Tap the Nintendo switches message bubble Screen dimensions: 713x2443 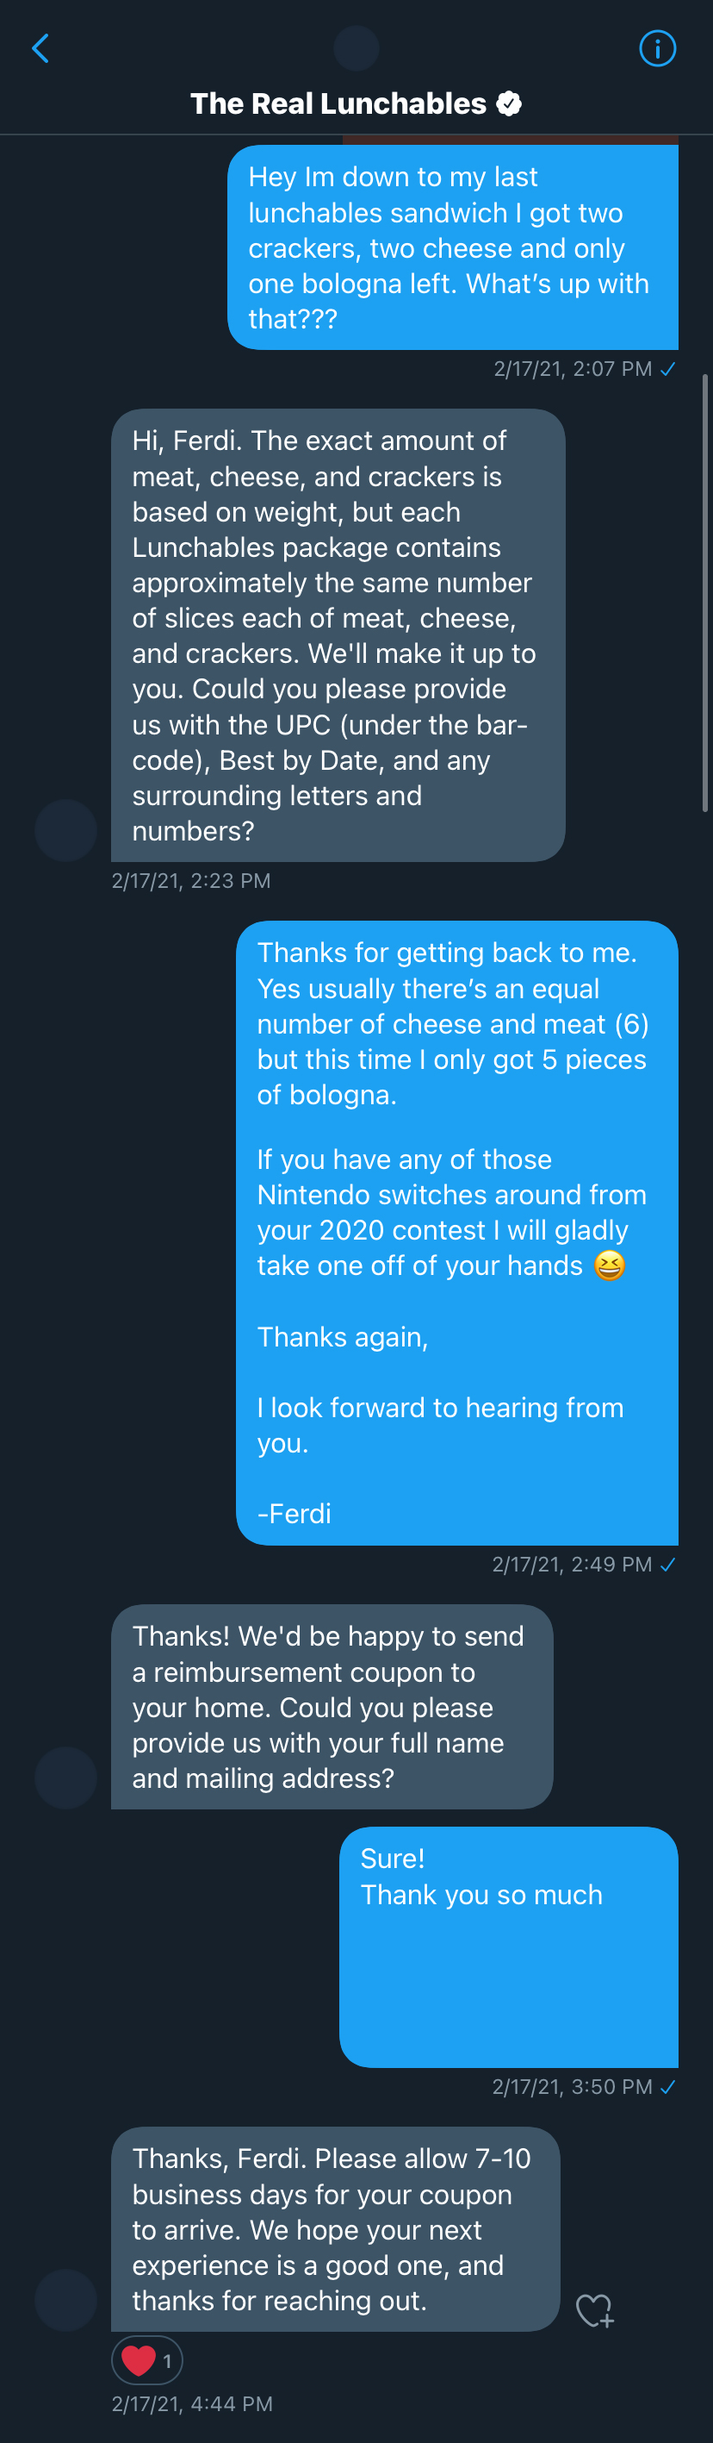pyautogui.click(x=456, y=1233)
